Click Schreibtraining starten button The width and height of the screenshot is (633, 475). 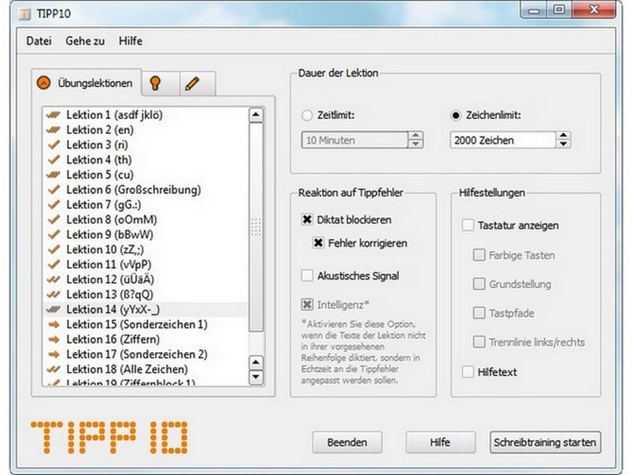545,443
